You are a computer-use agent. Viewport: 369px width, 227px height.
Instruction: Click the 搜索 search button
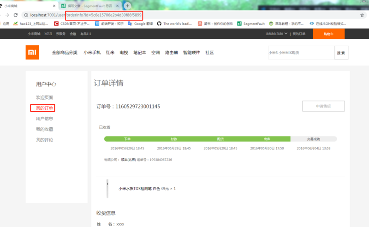pyautogui.click(x=341, y=53)
